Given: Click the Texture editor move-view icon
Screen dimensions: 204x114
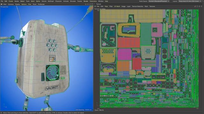Looking at the screenshot, I should click(x=200, y=6).
